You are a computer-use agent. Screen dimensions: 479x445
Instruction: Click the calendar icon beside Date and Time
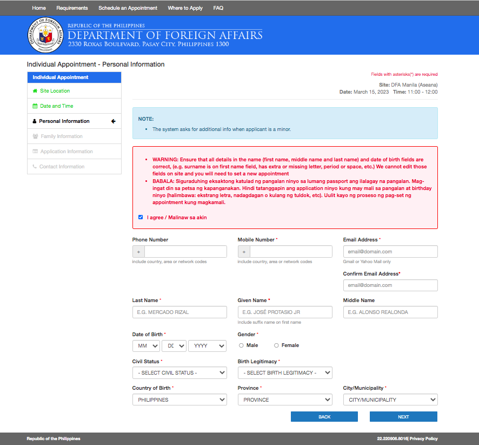pos(35,106)
